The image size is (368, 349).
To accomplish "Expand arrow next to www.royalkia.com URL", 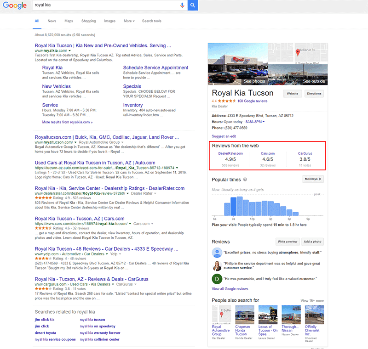I will click(x=70, y=51).
